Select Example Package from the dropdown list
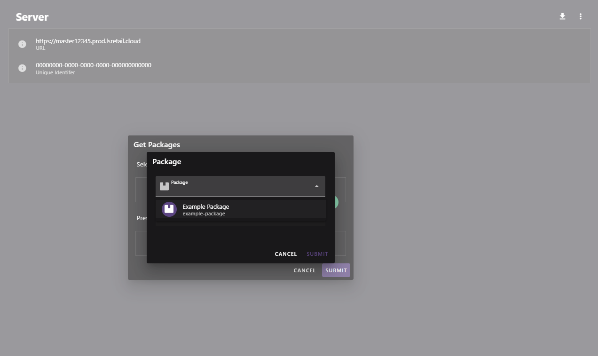This screenshot has height=356, width=598. [241, 209]
